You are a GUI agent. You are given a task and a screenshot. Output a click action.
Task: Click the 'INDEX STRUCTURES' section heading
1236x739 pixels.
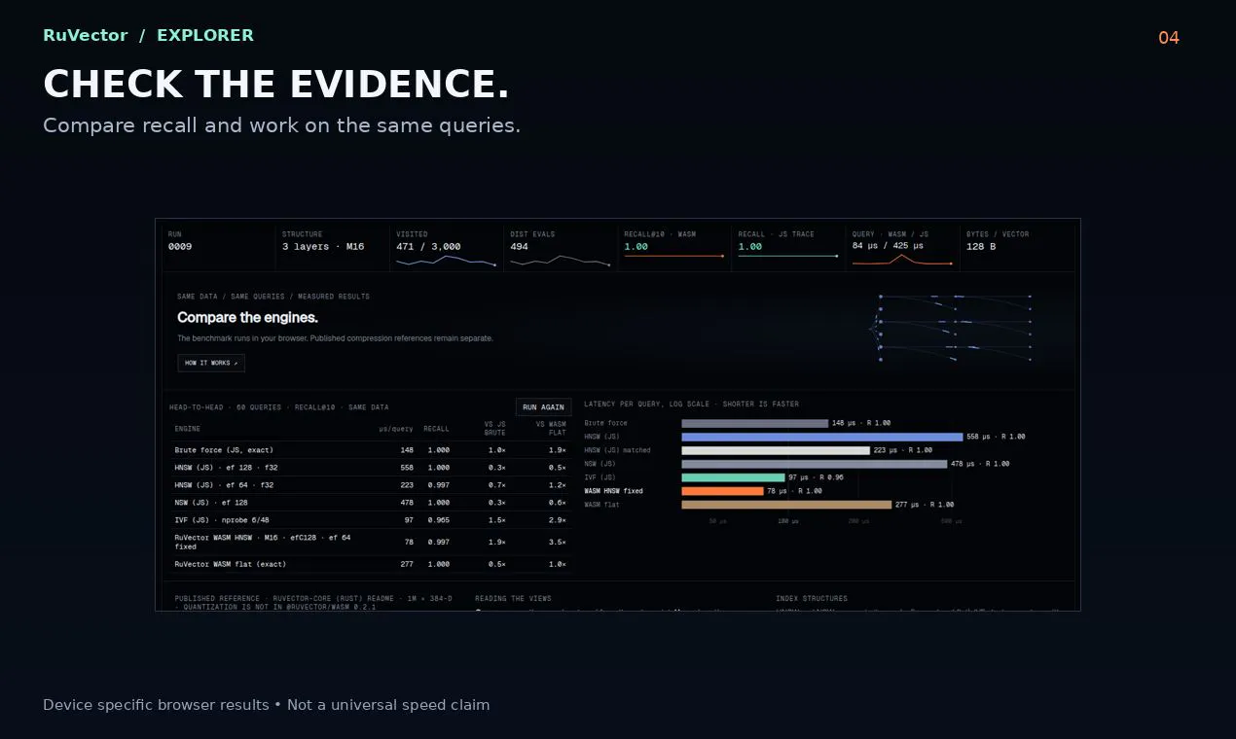[x=812, y=599]
